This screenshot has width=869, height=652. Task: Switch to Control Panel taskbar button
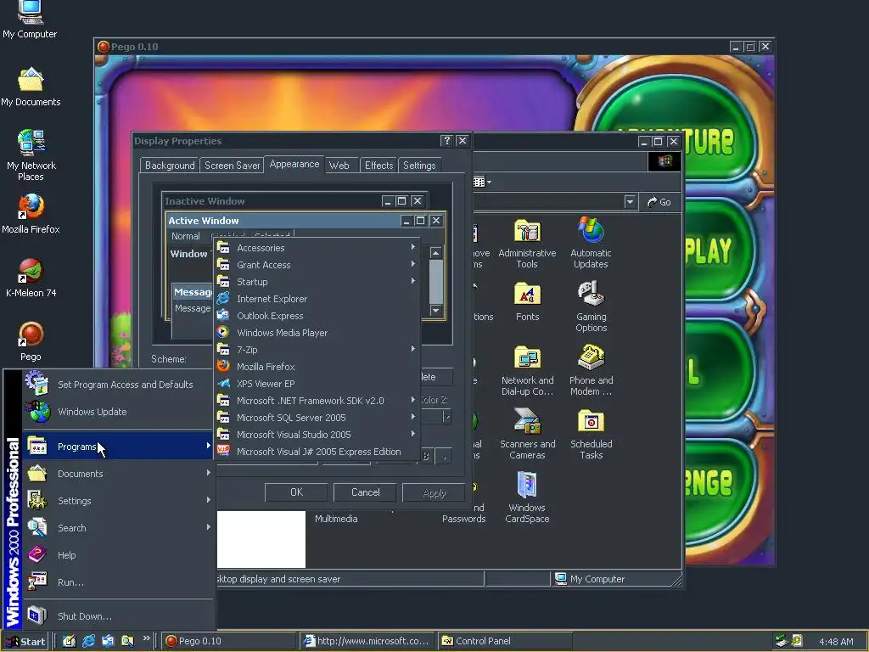click(504, 642)
